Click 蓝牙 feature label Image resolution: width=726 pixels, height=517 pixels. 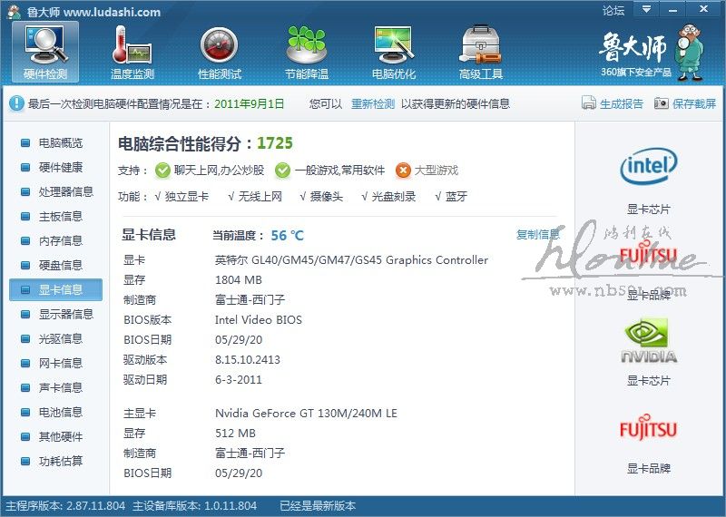tap(456, 197)
